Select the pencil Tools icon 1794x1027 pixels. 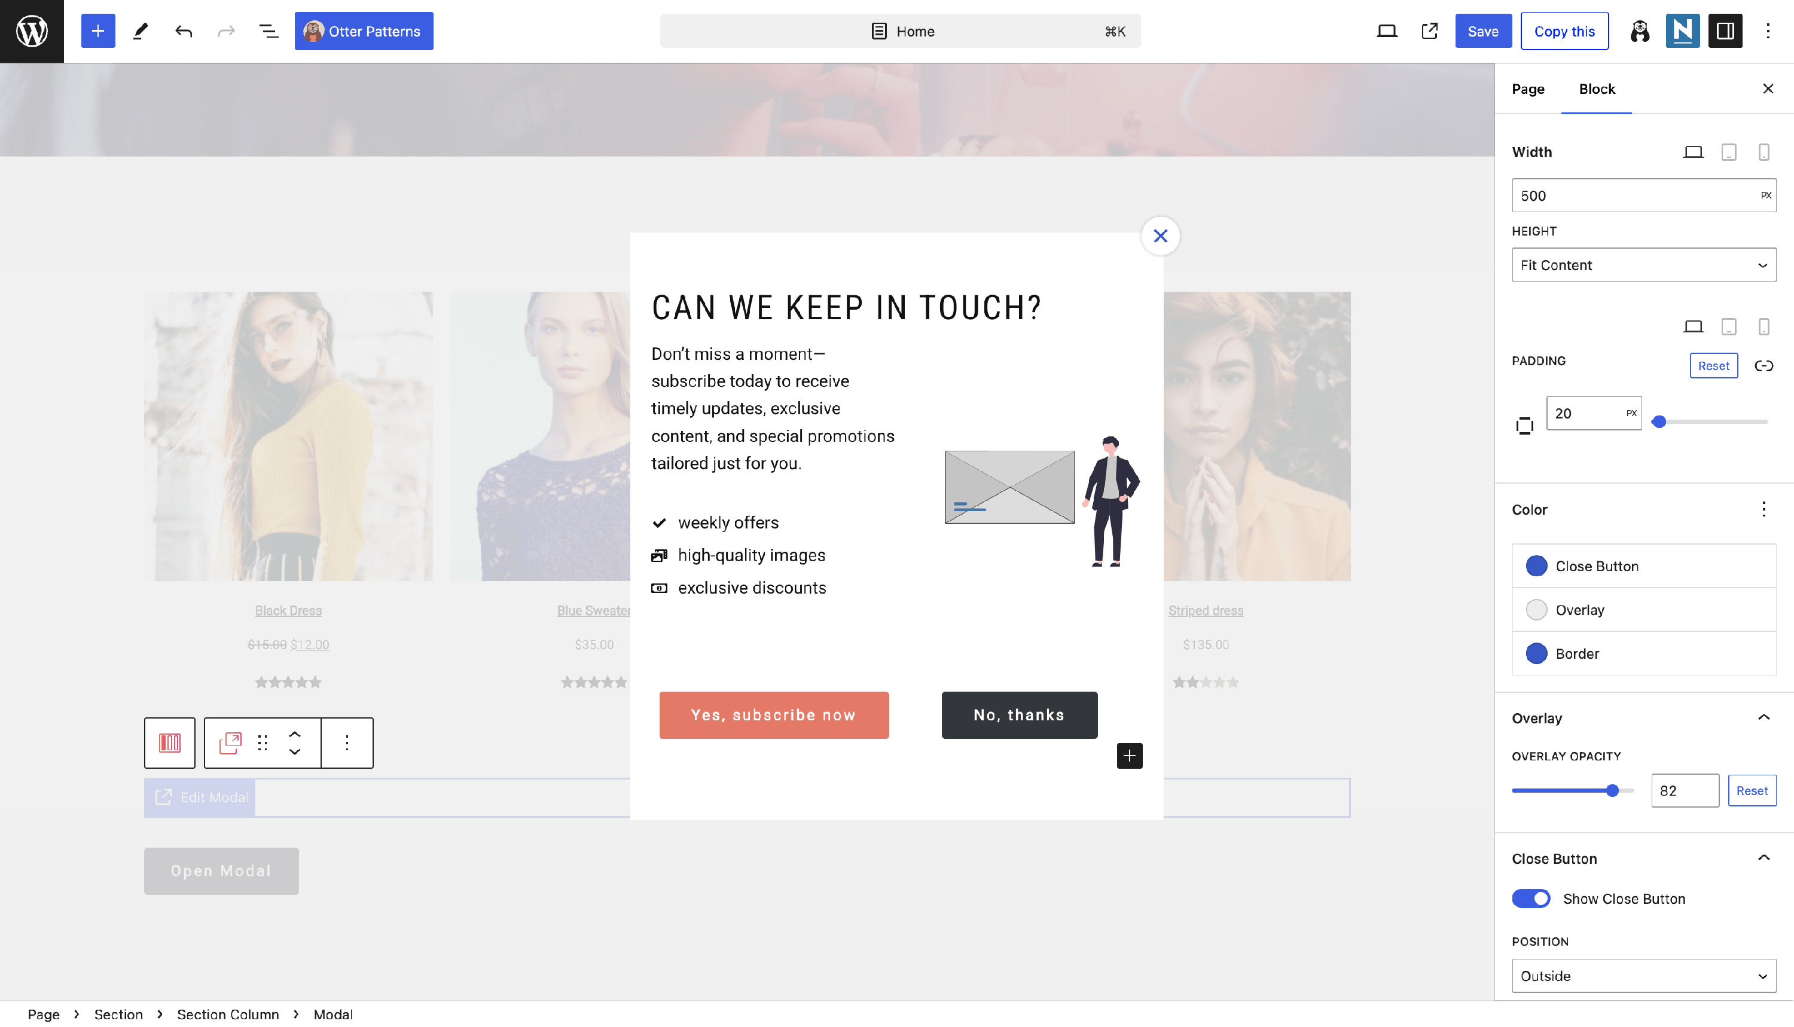[x=141, y=31]
